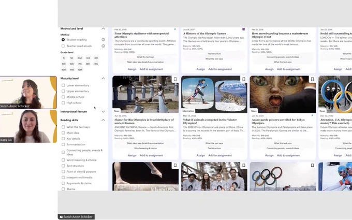This screenshot has height=220, width=352.
Task: Add History of Olympic Games to assignment
Action: click(220, 69)
